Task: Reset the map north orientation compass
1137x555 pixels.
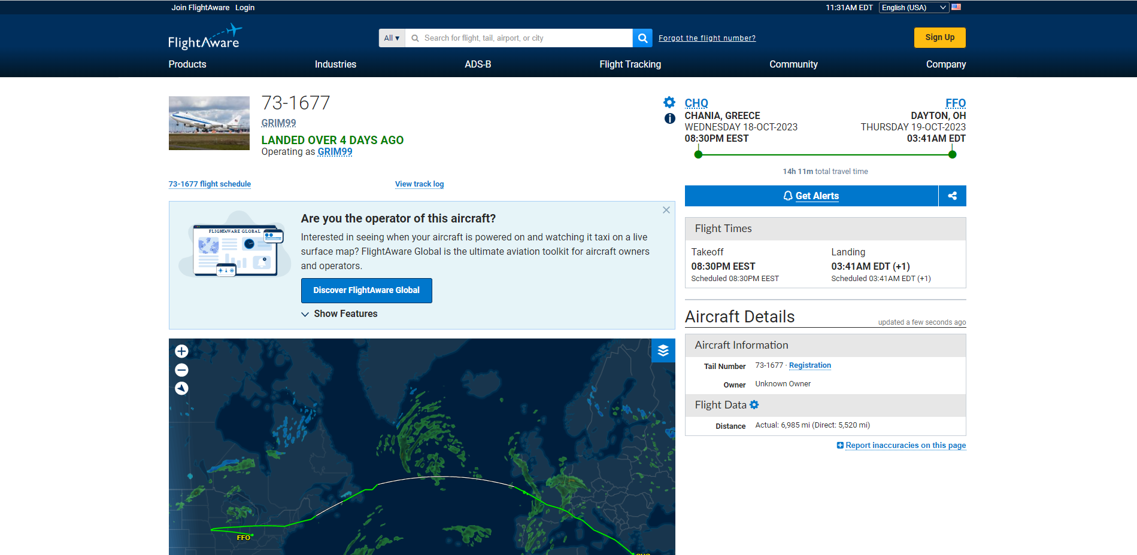Action: click(181, 389)
